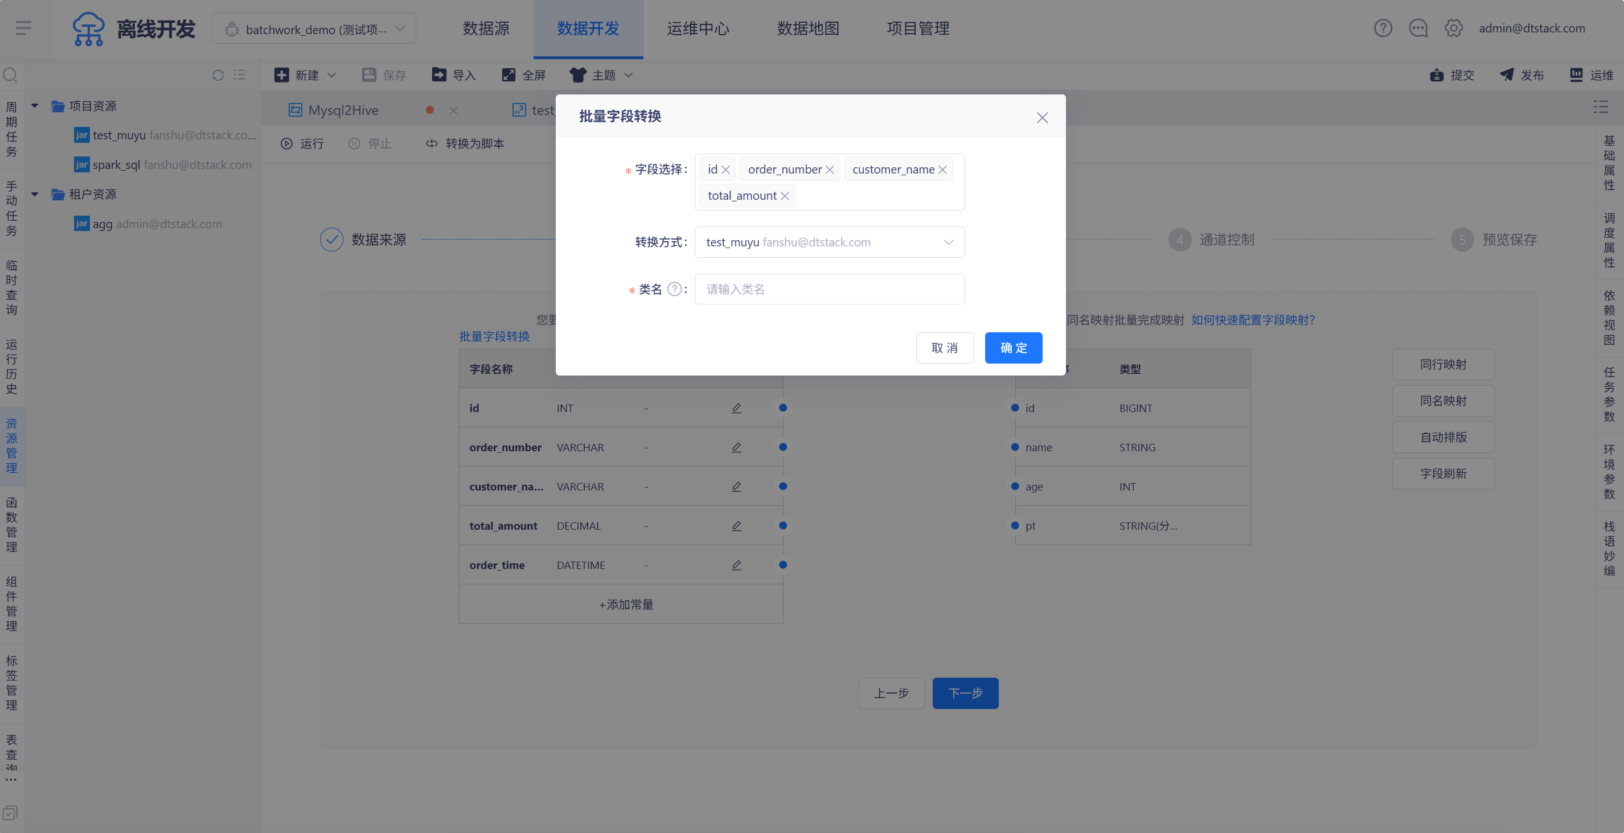This screenshot has width=1624, height=833.
Task: Open the batchwork_demo project selector
Action: [x=314, y=29]
